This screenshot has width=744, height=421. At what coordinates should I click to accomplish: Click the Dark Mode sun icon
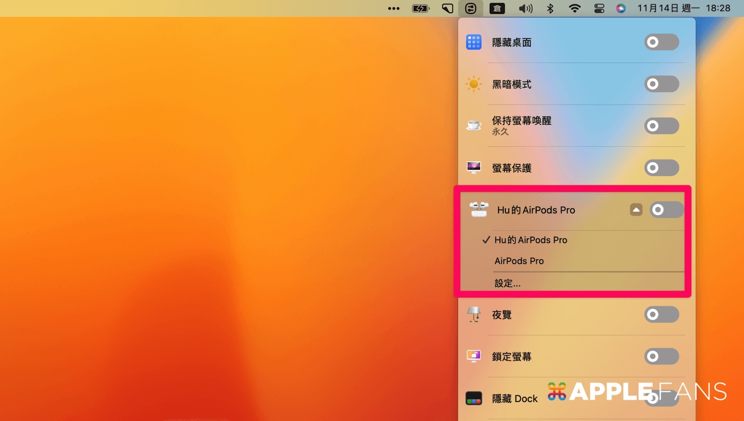point(474,84)
